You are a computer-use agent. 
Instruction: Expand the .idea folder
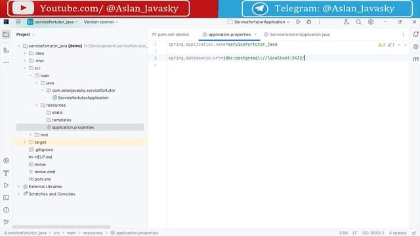pyautogui.click(x=25, y=53)
